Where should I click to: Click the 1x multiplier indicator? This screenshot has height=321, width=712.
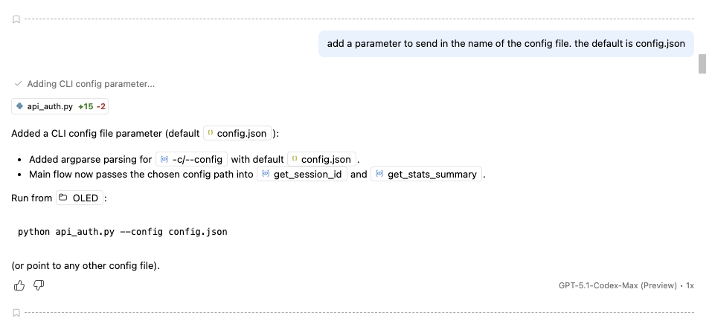tap(690, 285)
